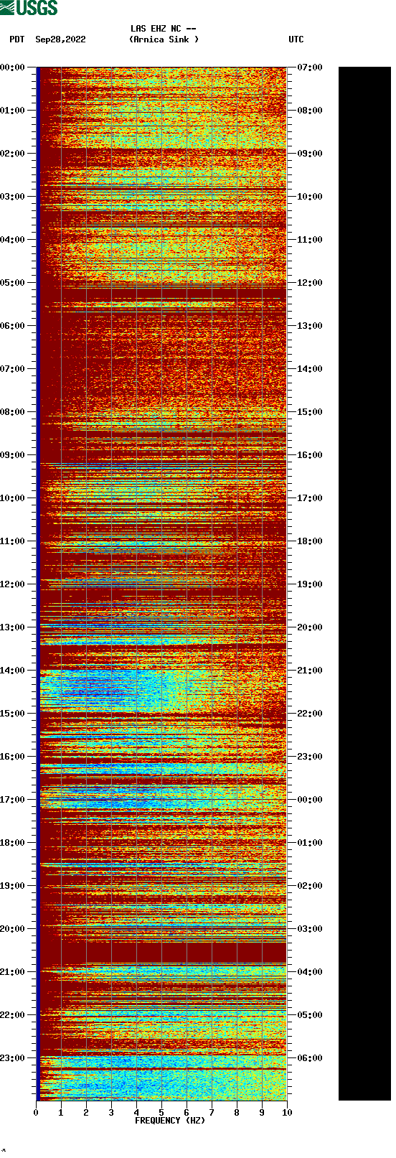Click the 20:00 PDT time label
The height and width of the screenshot is (1158, 396).
12,929
